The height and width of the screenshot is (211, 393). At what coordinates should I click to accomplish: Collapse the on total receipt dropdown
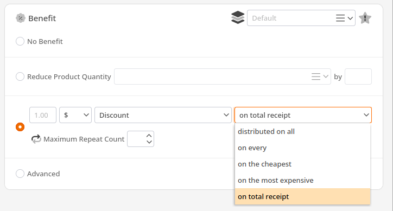(303, 115)
